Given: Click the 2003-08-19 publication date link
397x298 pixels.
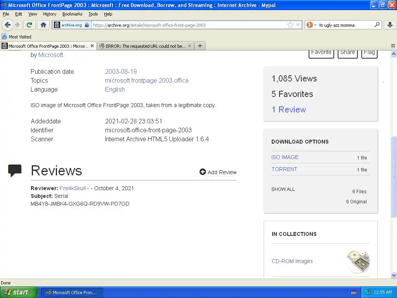Looking at the screenshot, I should pos(121,71).
